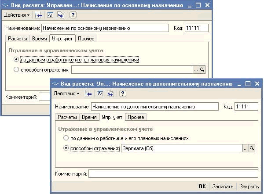
Task: Click the help question mark icon in the back window
Action: (73, 15)
